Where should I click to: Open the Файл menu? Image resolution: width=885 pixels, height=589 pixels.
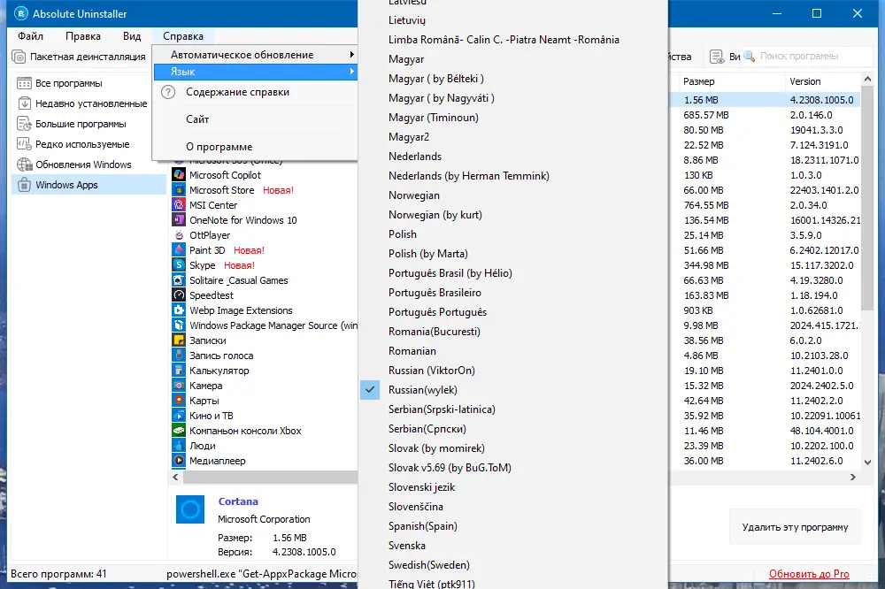coord(30,36)
